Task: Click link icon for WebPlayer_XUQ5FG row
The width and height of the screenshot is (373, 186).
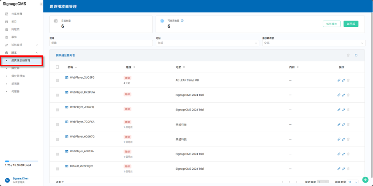Action: pyautogui.click(x=339, y=80)
